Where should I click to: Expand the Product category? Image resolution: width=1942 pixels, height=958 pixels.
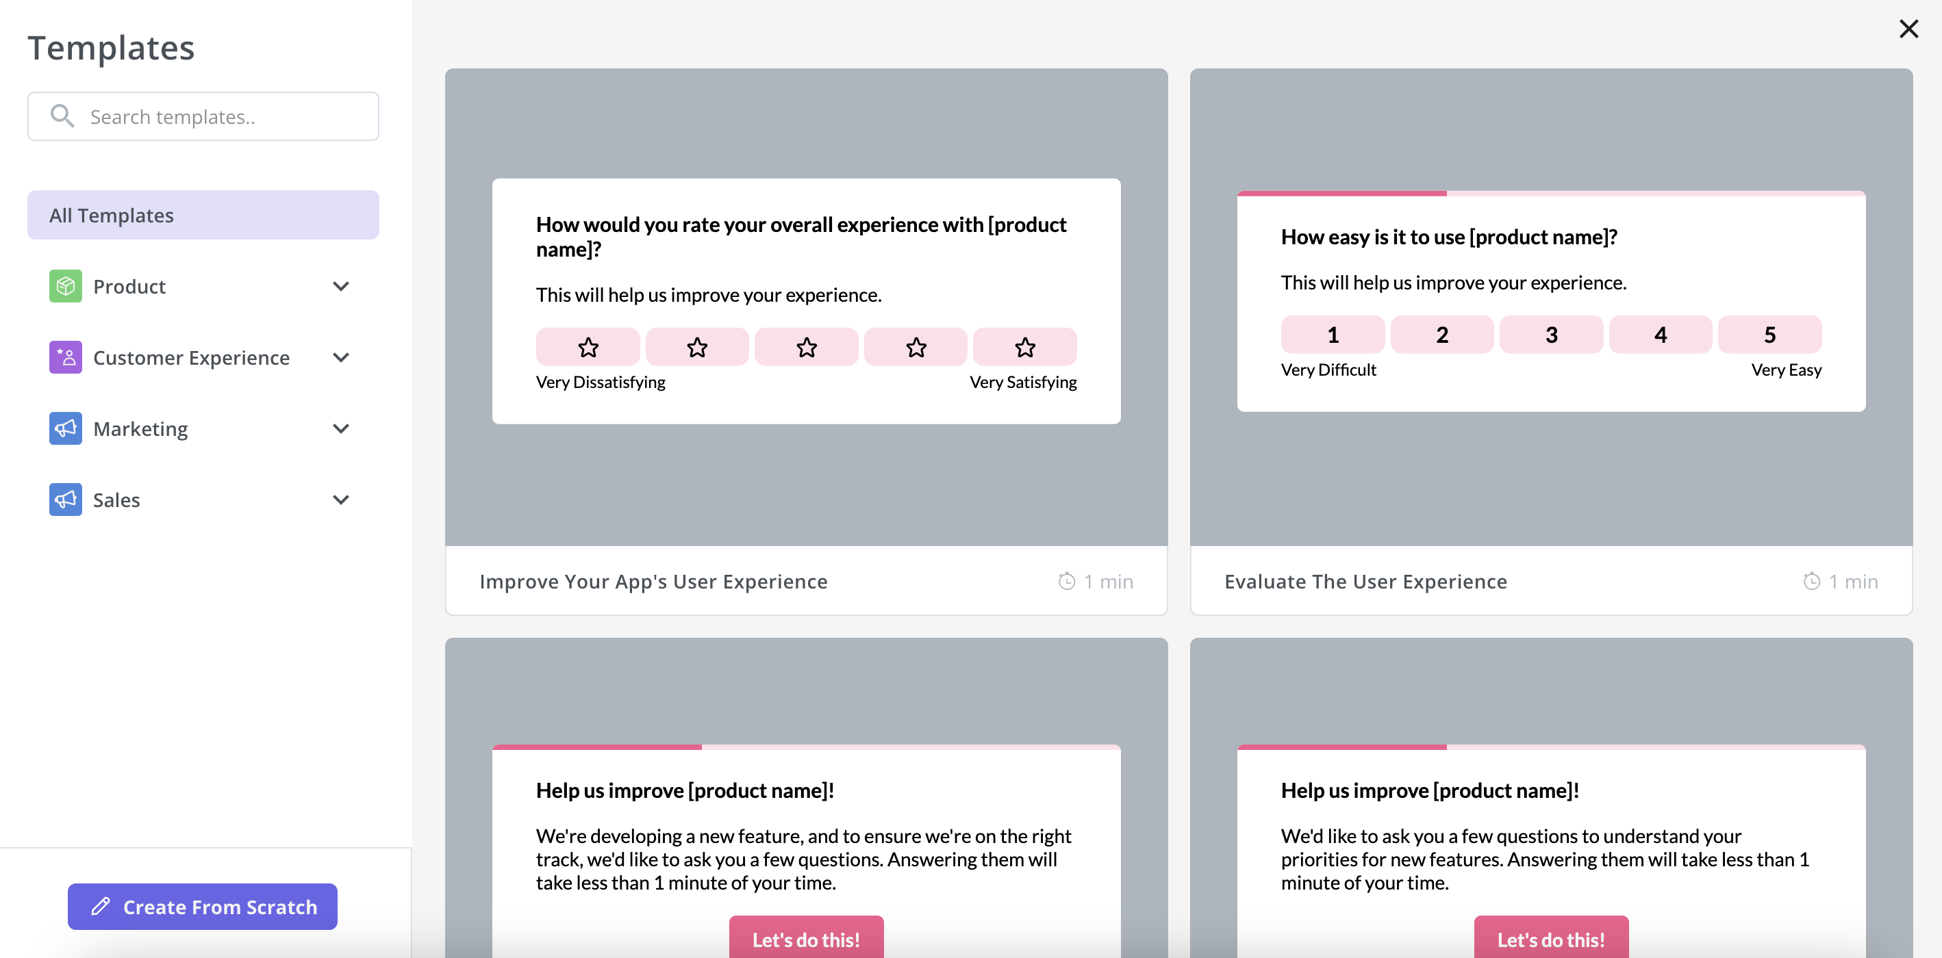click(342, 286)
